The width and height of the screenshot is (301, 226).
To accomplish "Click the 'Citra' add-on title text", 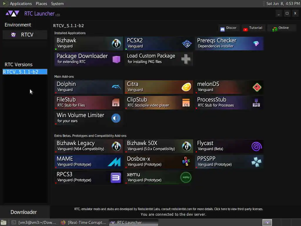I will pyautogui.click(x=133, y=84).
